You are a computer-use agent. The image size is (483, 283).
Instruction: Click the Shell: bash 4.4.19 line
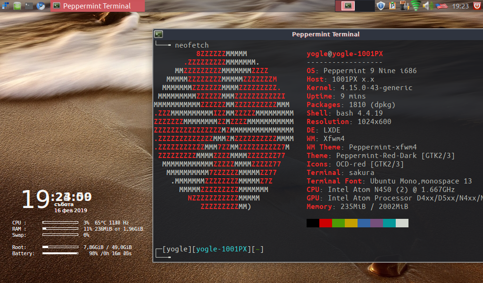[x=344, y=113]
